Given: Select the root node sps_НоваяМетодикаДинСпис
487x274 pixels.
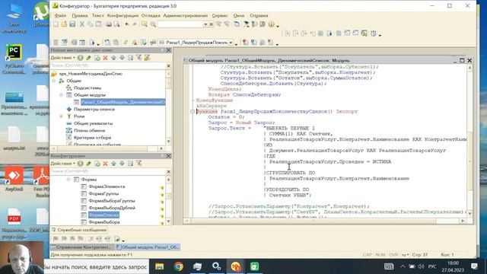Looking at the screenshot, I should pyautogui.click(x=91, y=74).
